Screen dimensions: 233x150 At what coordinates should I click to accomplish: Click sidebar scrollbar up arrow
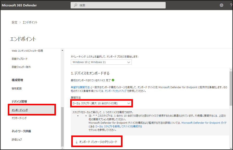[62, 50]
